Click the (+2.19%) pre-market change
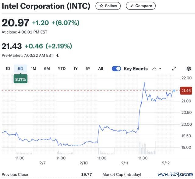This screenshot has height=179, width=195. (x=59, y=46)
